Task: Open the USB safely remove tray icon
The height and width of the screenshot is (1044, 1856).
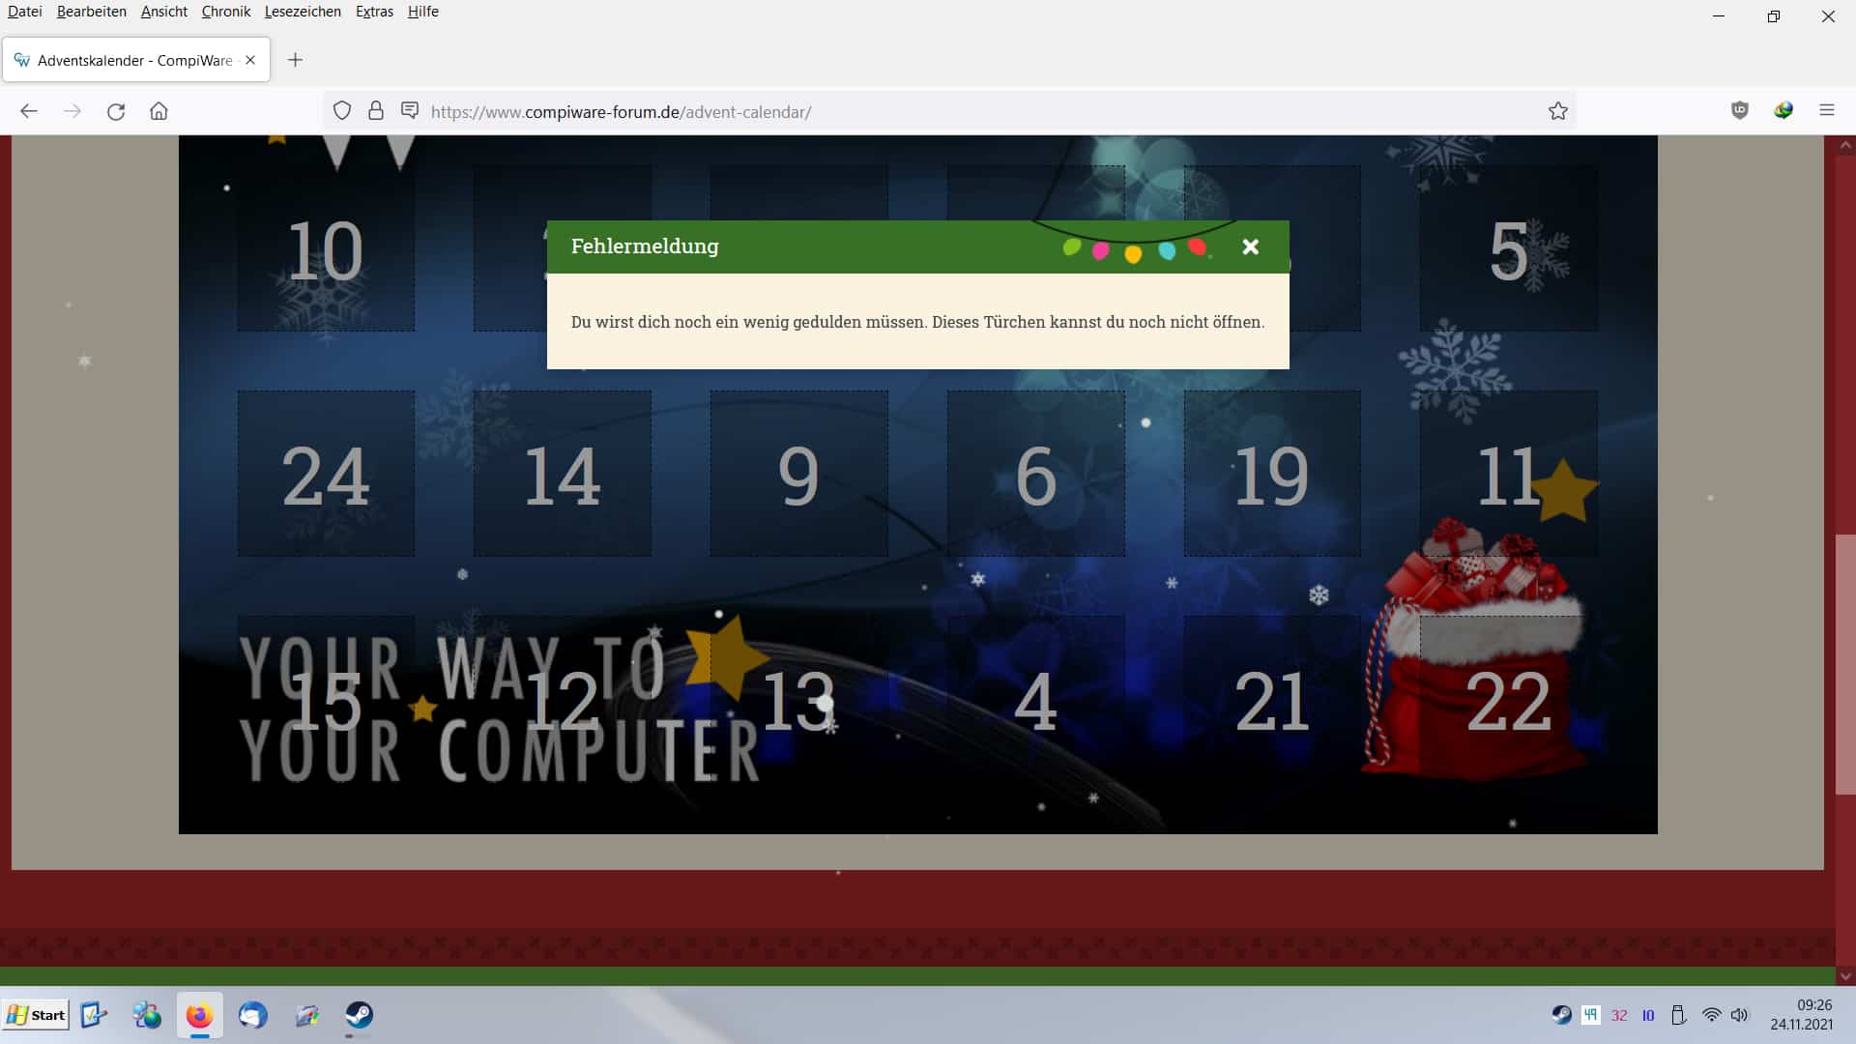Action: tap(1679, 1014)
